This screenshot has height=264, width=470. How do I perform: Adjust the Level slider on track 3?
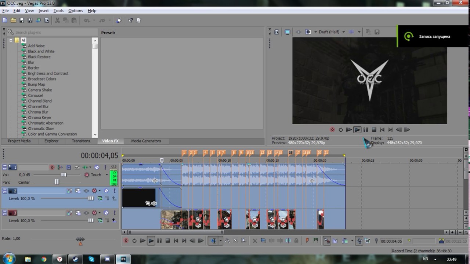[x=91, y=220]
